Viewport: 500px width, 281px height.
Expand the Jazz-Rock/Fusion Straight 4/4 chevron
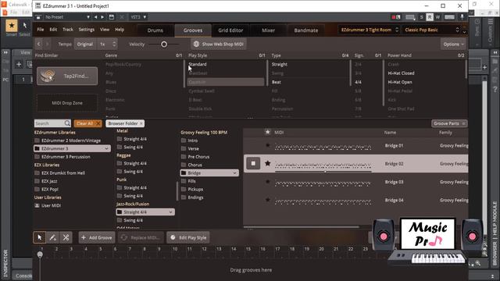point(170,212)
